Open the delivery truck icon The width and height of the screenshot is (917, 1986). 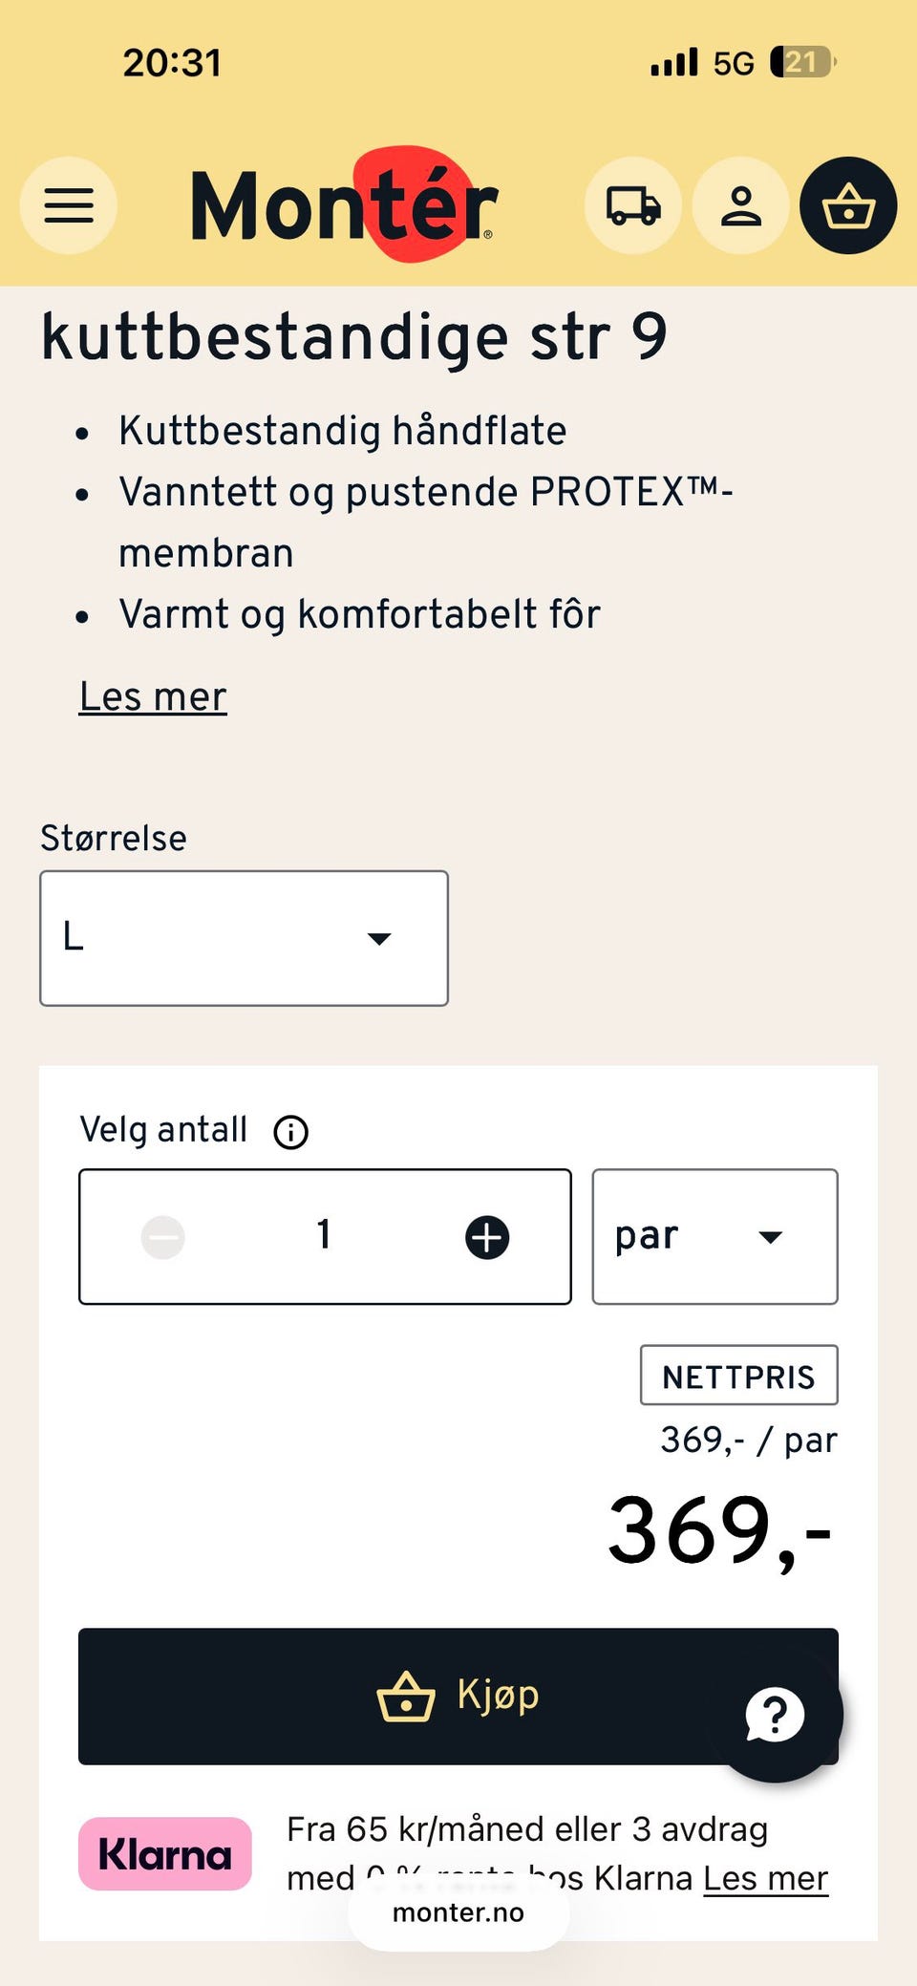click(633, 205)
